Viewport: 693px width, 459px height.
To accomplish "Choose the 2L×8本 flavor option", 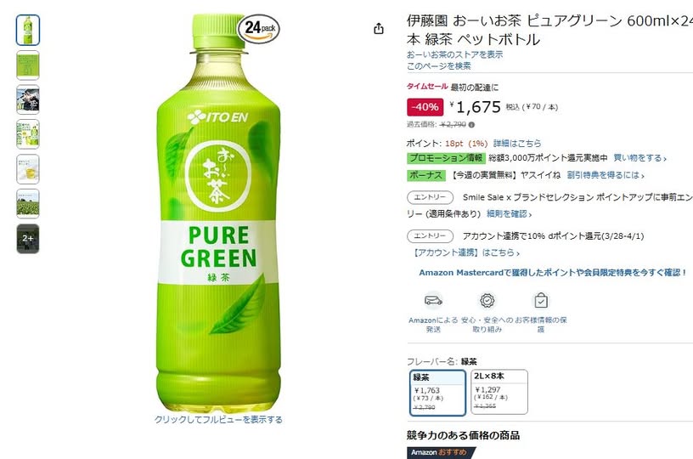I will coord(499,392).
